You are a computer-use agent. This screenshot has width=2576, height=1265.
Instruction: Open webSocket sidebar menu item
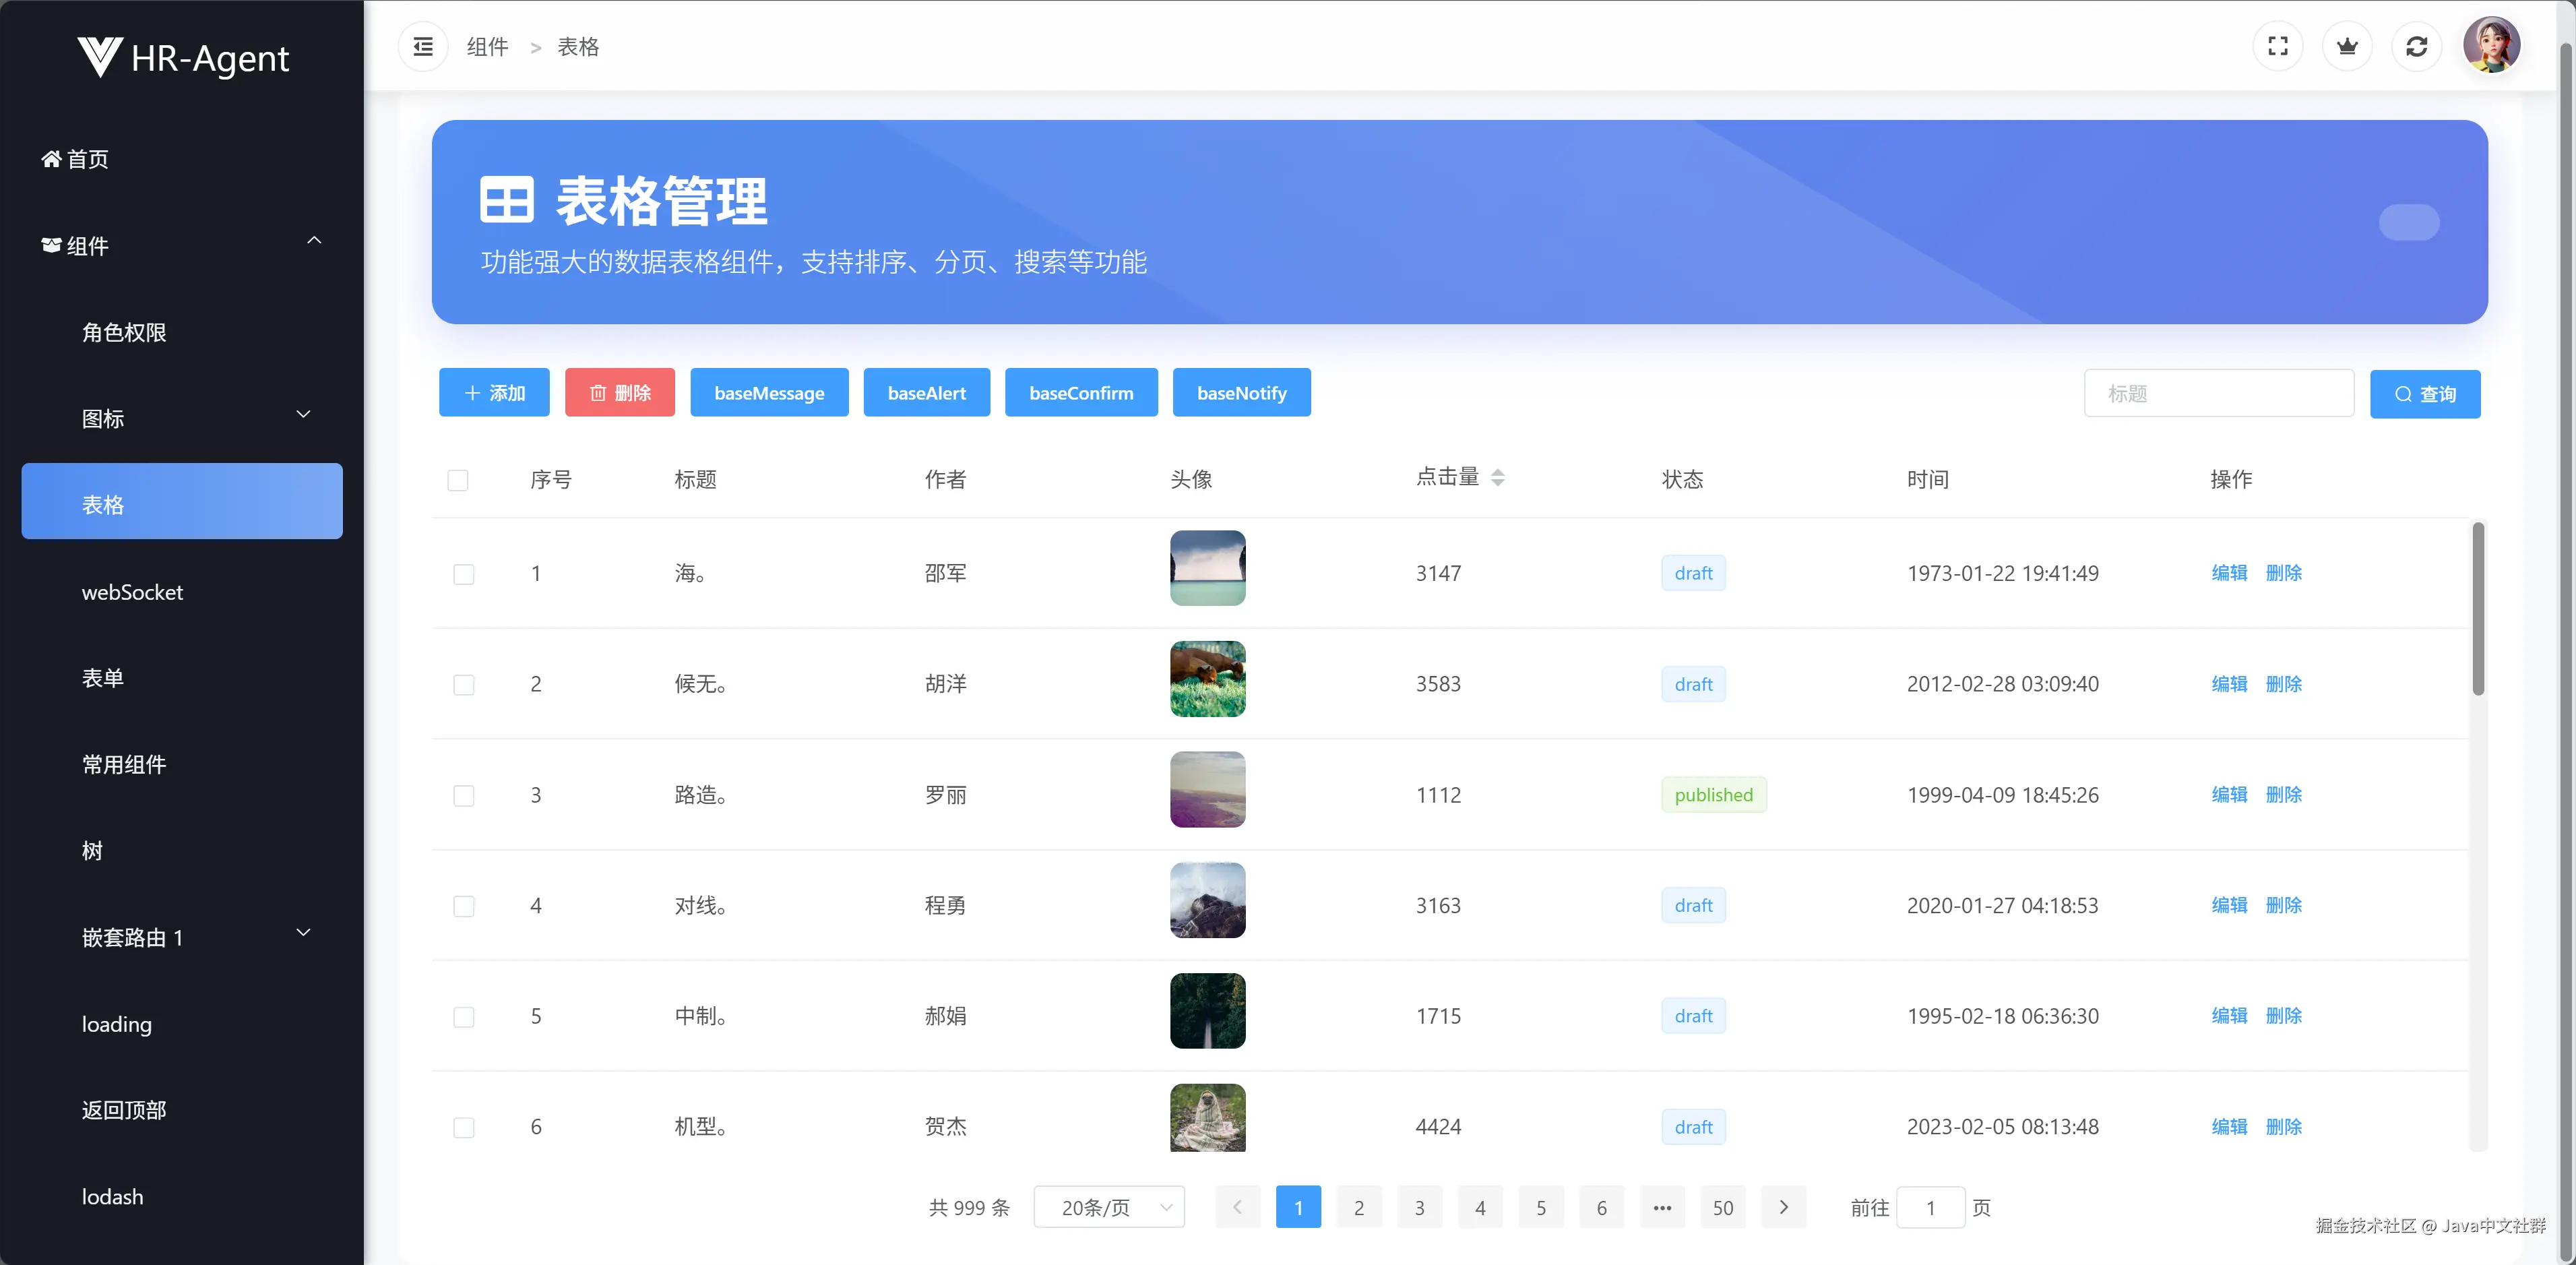tap(132, 592)
